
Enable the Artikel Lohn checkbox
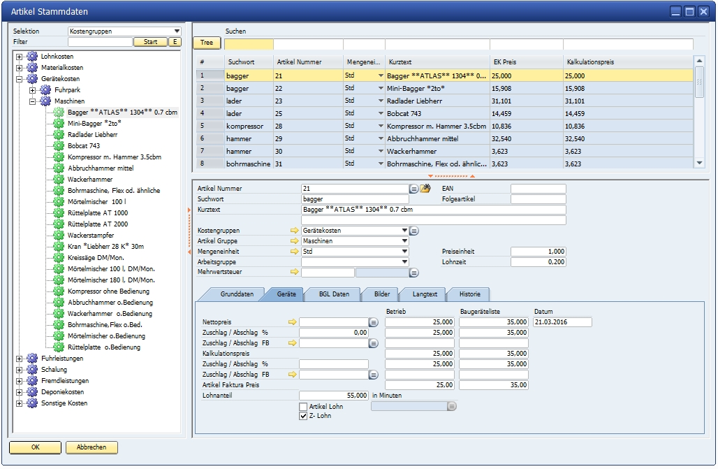pos(303,407)
